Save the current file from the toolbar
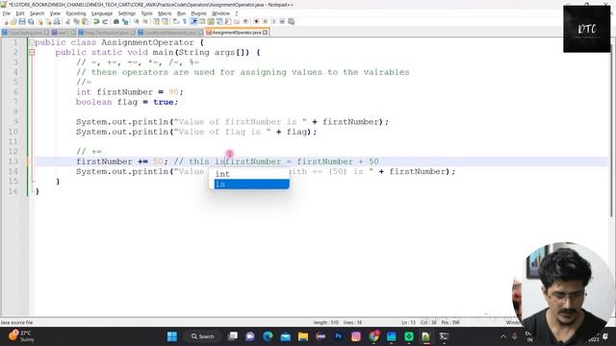616x346 pixels. 22,21
